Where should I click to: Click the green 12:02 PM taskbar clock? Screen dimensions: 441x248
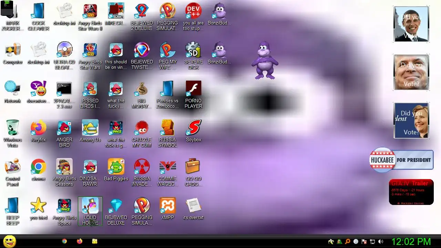coord(411,241)
